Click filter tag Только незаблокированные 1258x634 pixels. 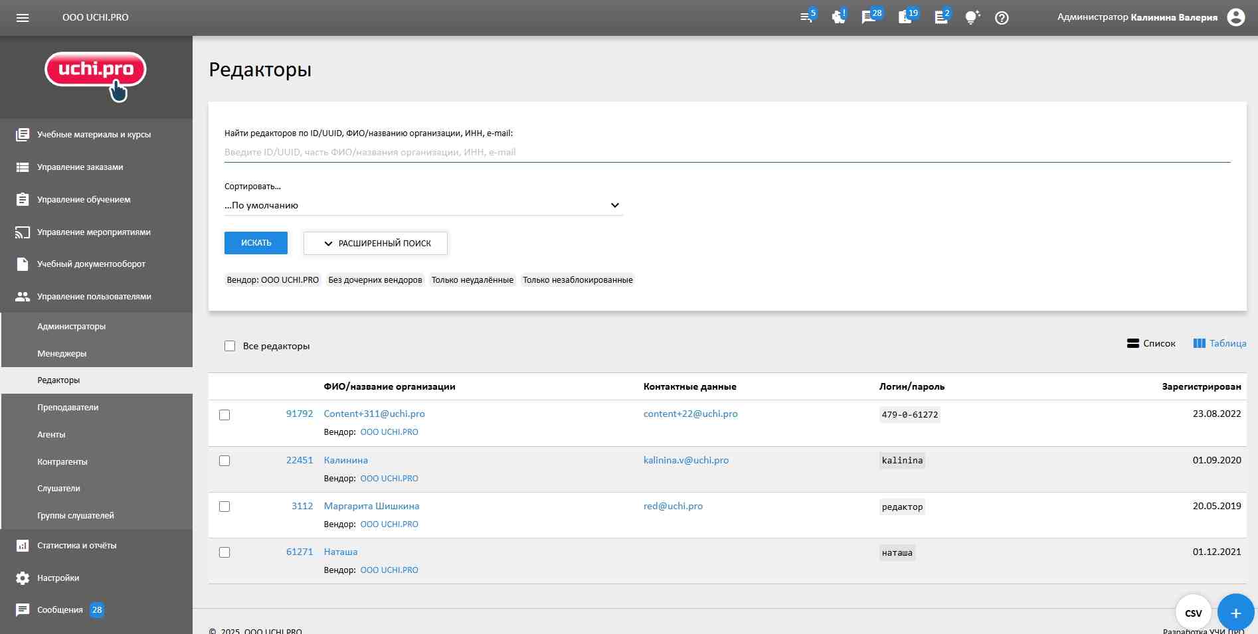click(577, 280)
